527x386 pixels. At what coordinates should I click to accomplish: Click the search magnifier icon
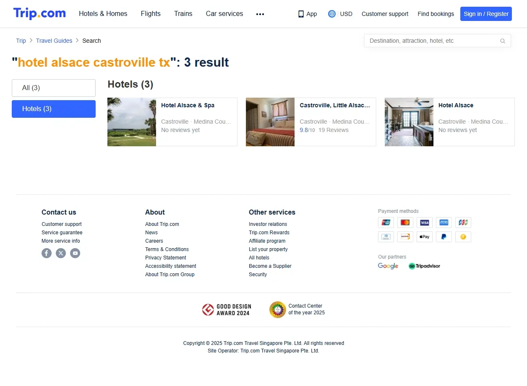(503, 41)
